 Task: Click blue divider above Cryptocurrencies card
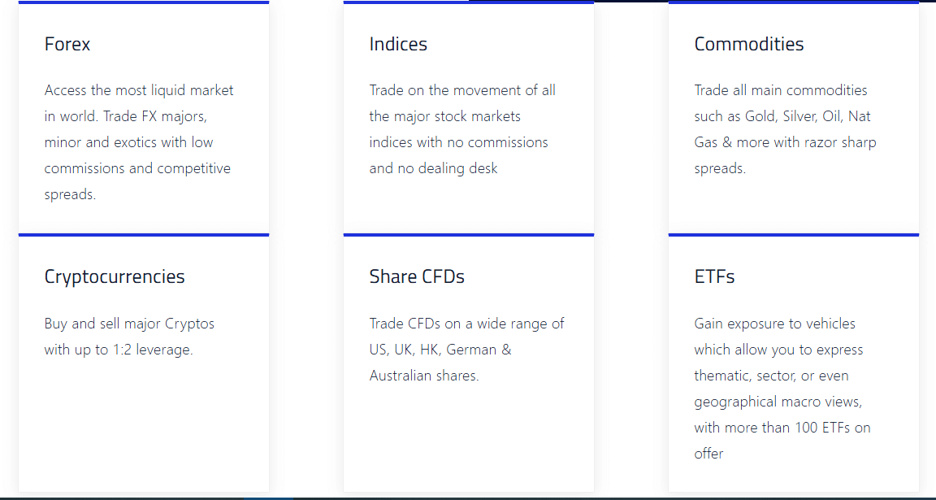[x=144, y=235]
